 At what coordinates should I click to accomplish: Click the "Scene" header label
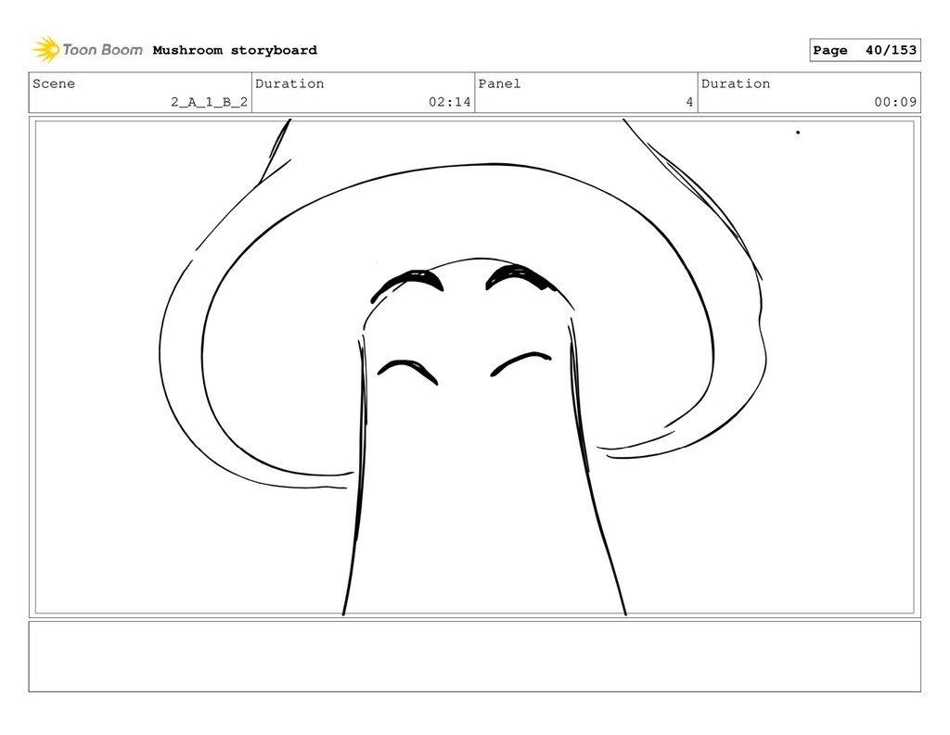(x=54, y=83)
